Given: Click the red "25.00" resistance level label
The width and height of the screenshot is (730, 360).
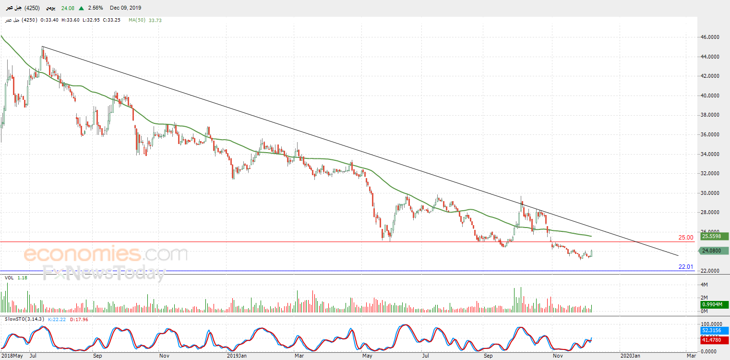Looking at the screenshot, I should (x=686, y=238).
